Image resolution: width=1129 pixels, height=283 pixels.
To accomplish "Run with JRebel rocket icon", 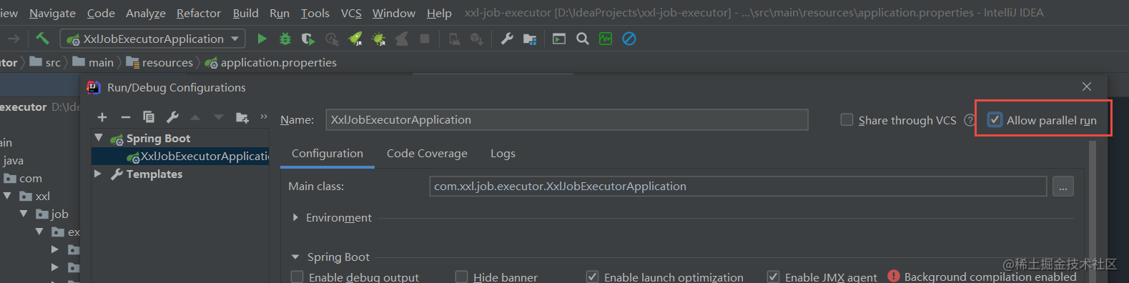I will (x=355, y=39).
